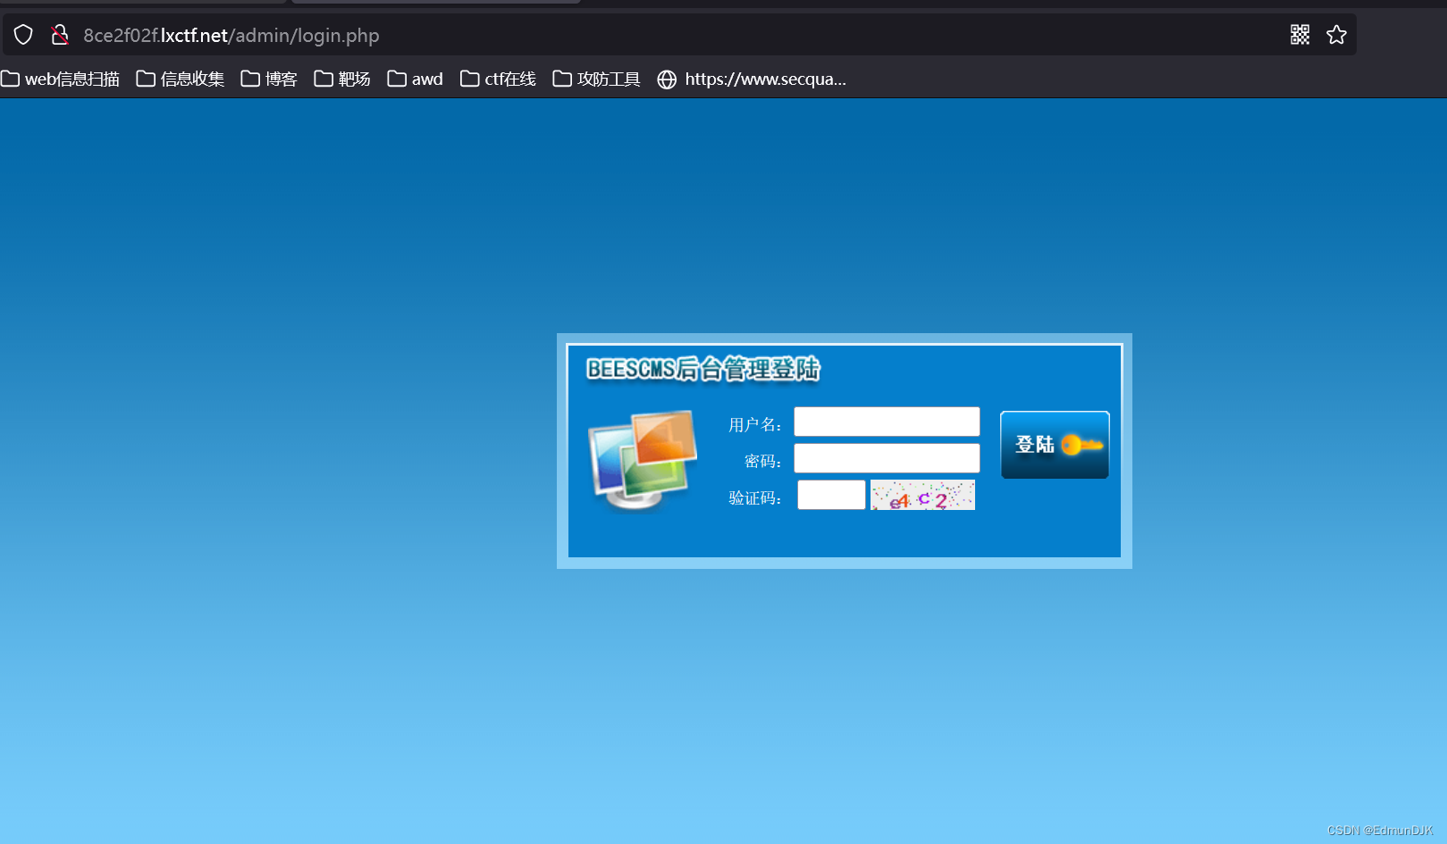Click the shield tracking protection icon
Image resolution: width=1447 pixels, height=844 pixels.
point(23,35)
